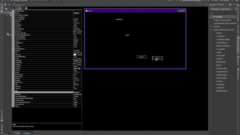240x135 pixels.
Task: Select the PropertyGrid component in toolbox
Action: tap(222, 72)
